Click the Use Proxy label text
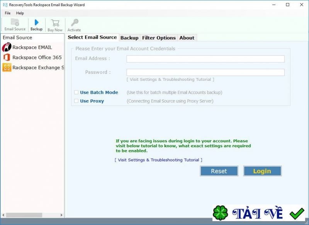The image size is (309, 225). coord(92,101)
